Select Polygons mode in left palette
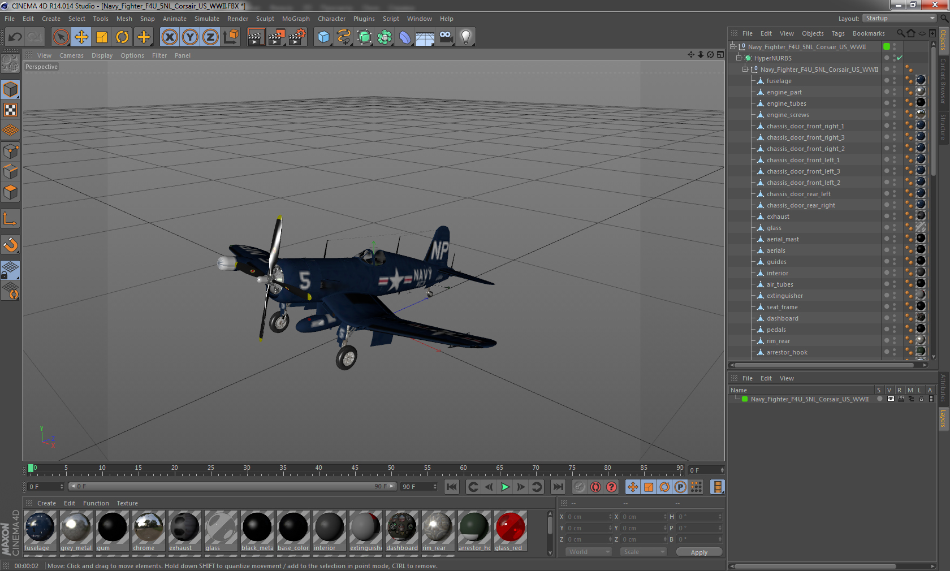Viewport: 950px width, 571px height. click(11, 192)
